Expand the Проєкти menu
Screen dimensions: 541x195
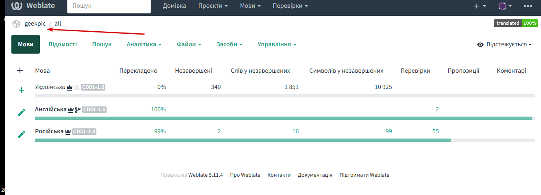point(213,6)
